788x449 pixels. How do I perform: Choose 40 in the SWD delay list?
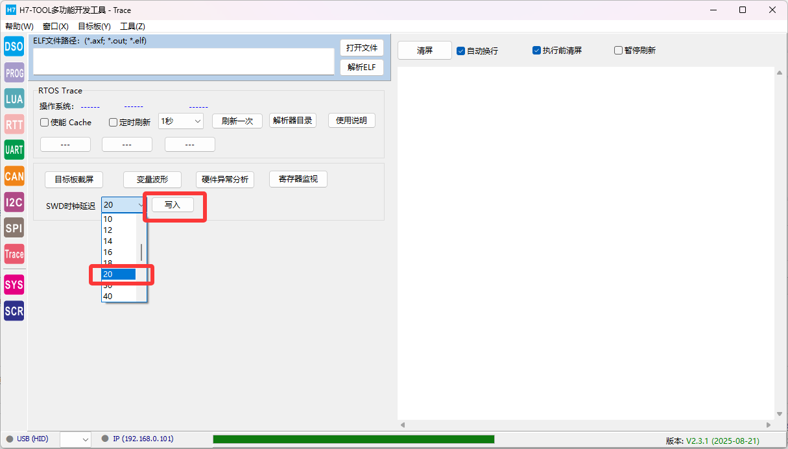tap(108, 297)
